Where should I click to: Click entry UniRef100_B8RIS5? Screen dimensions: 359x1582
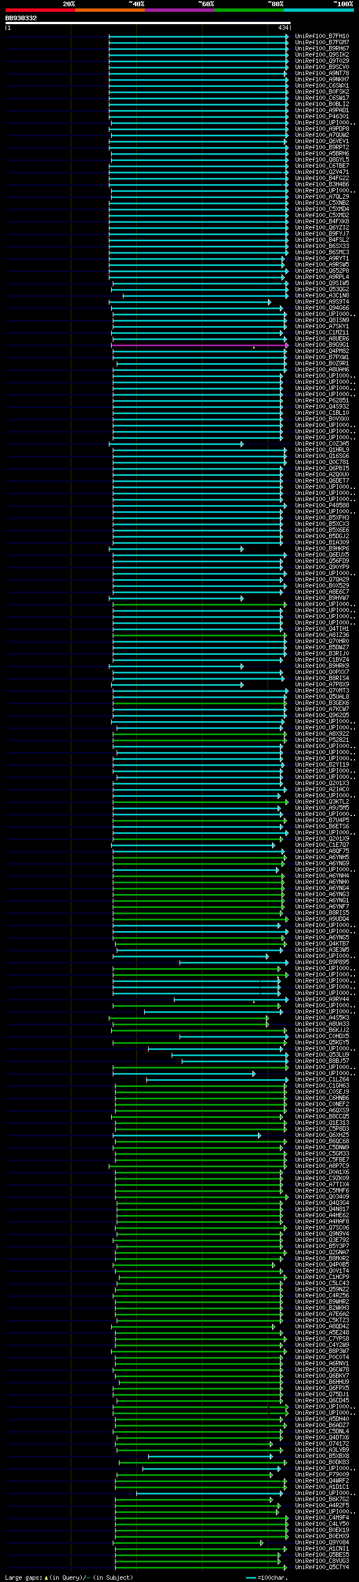[x=321, y=913]
